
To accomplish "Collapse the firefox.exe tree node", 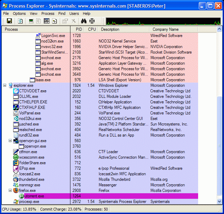I will point(10,190).
